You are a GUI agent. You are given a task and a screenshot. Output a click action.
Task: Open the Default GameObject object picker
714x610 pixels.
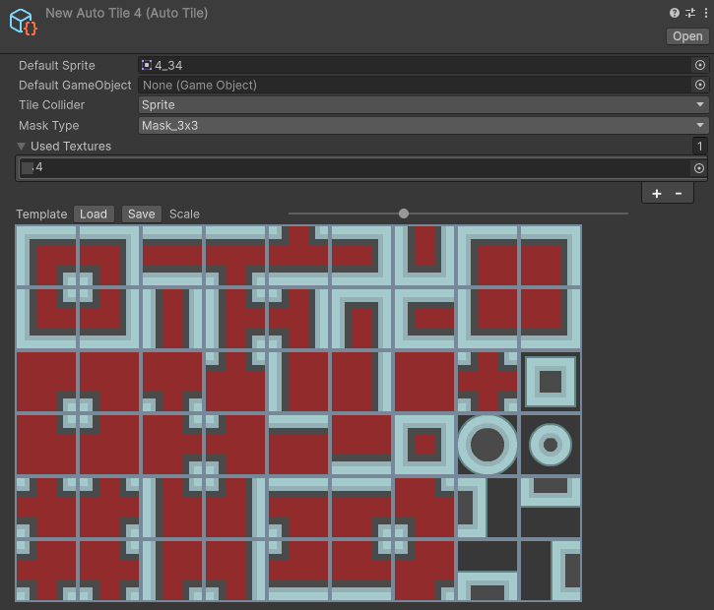click(699, 86)
